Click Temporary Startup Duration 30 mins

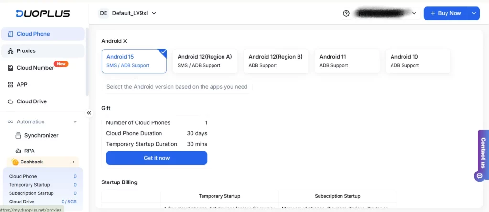[157, 144]
